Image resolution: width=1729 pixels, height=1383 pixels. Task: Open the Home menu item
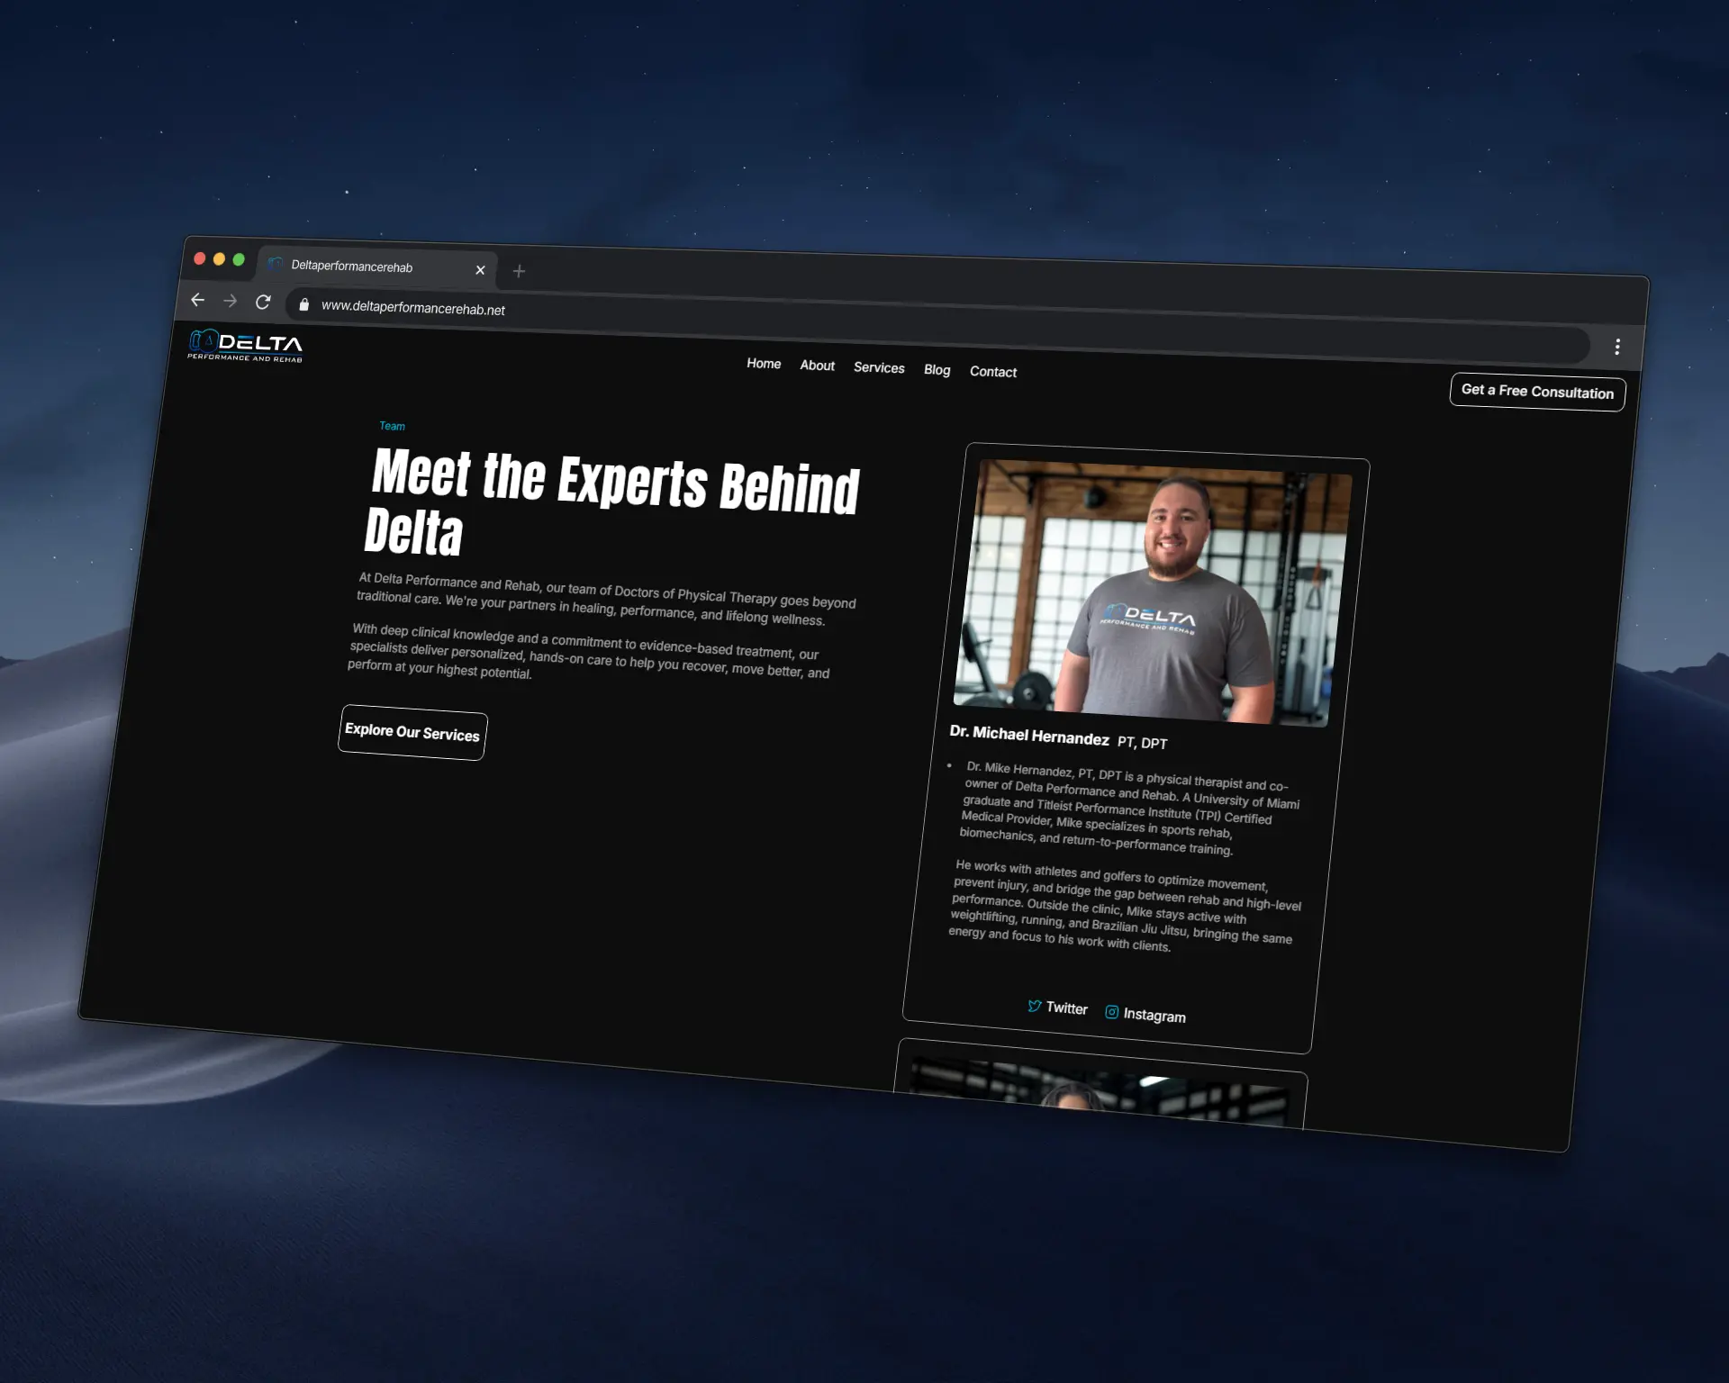[764, 364]
